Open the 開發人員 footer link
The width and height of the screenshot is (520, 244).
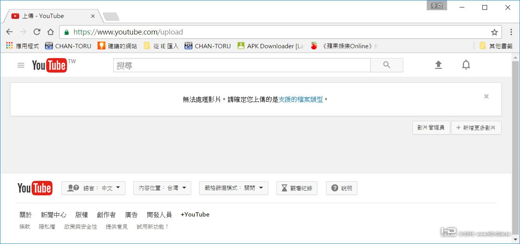159,215
